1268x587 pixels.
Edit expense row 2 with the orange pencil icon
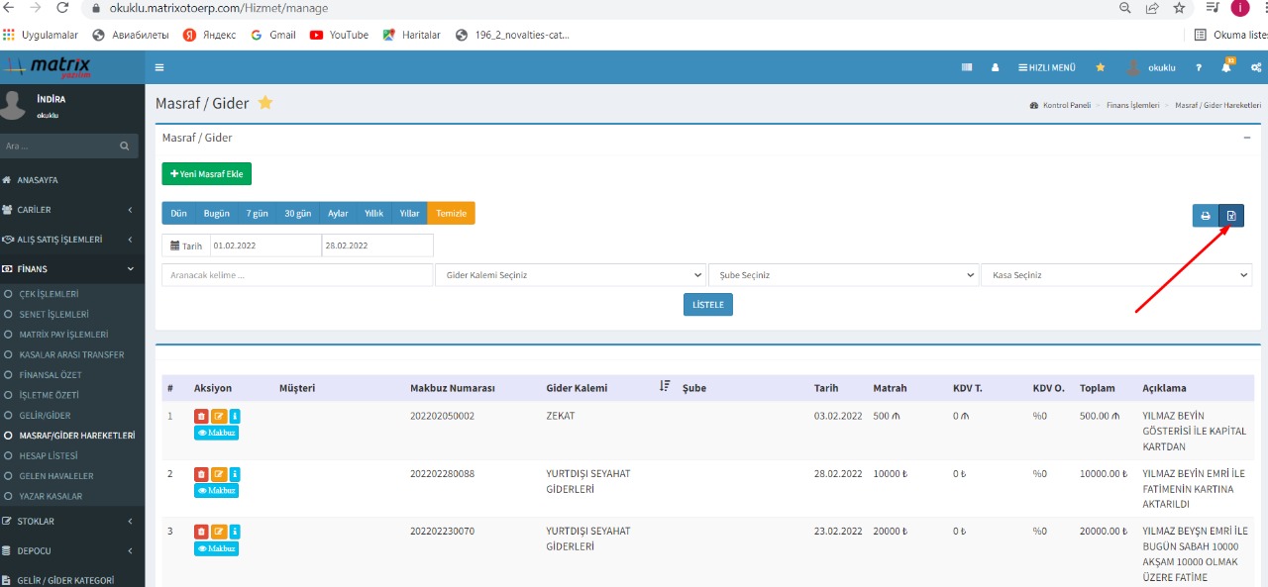pos(218,474)
